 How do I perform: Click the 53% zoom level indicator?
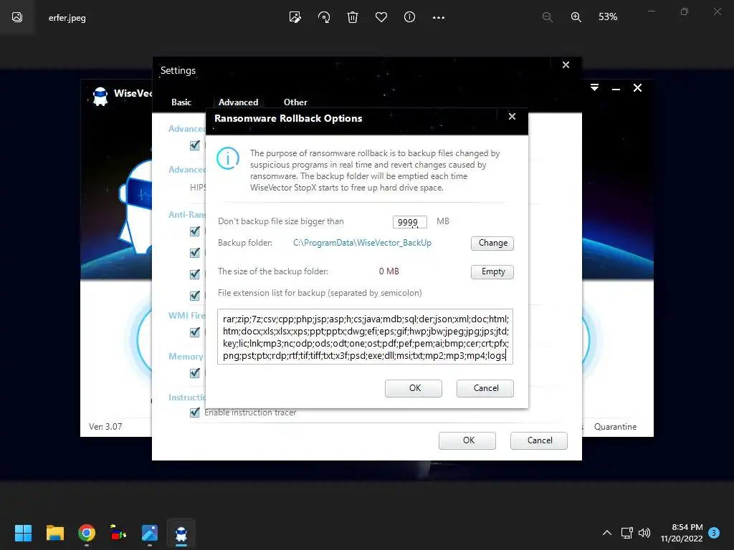[x=608, y=17]
